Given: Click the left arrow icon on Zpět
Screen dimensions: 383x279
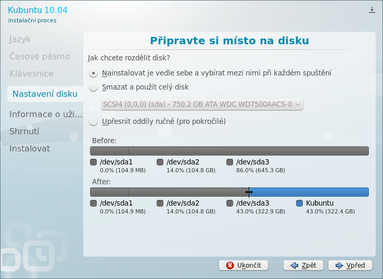Looking at the screenshot, I should point(295,265).
